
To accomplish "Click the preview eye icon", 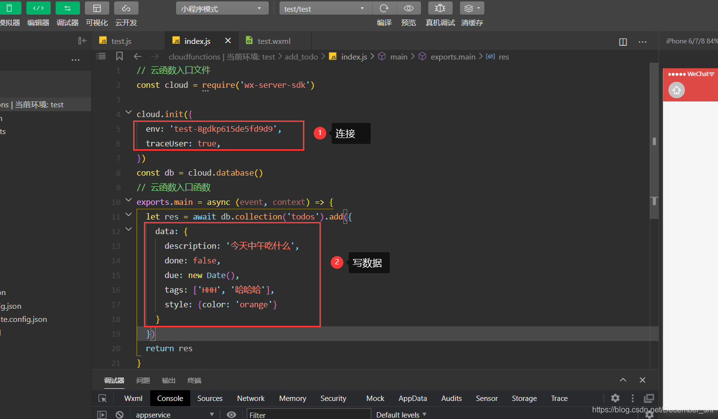I will tap(409, 8).
